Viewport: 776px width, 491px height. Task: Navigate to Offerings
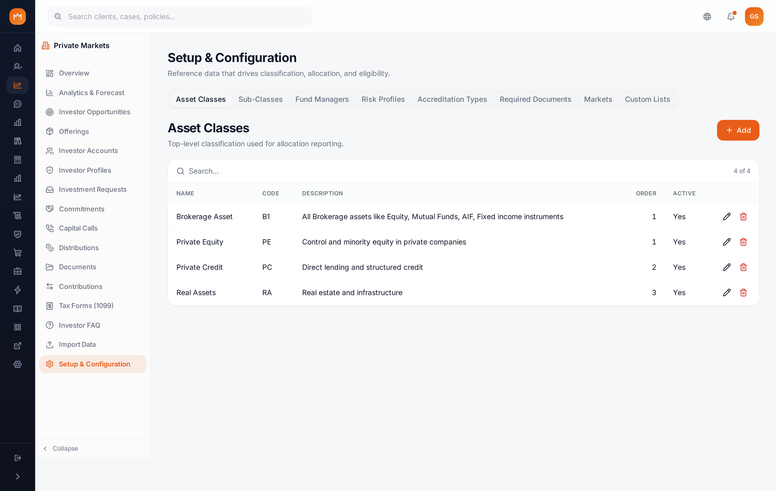point(93,131)
